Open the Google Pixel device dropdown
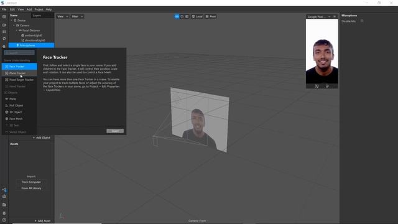398x224 pixels. 319,17
